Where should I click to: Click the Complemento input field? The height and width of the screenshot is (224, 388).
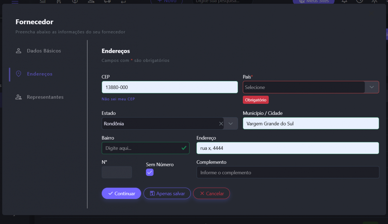287,172
